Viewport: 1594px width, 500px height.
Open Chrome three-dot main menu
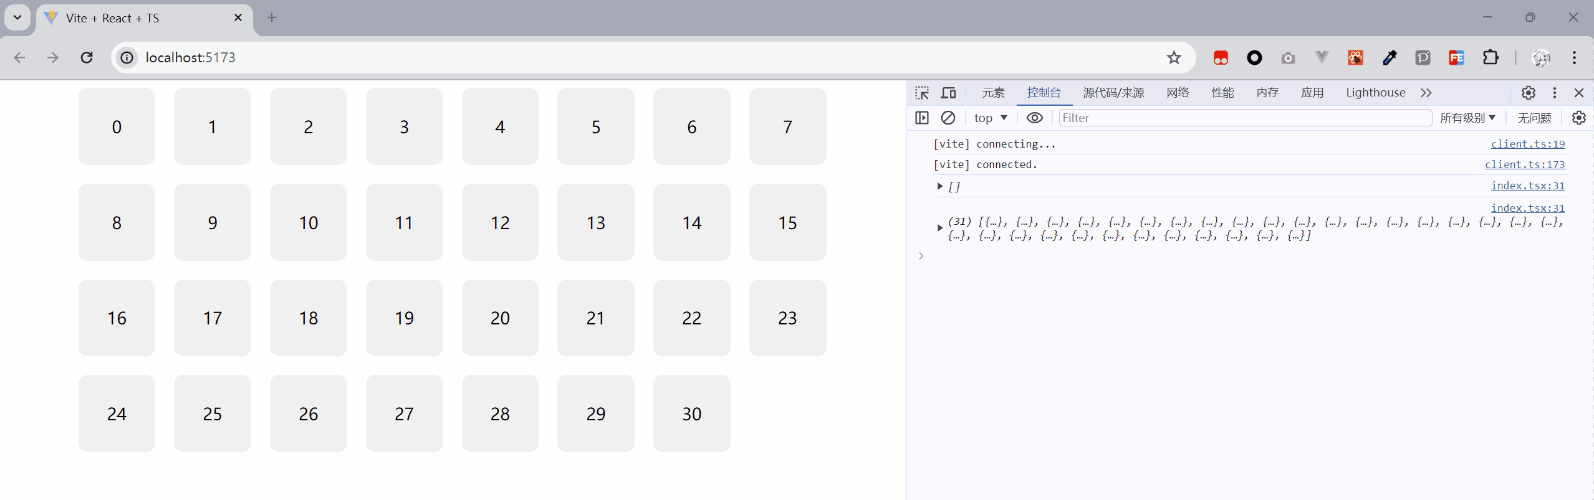[x=1575, y=57]
